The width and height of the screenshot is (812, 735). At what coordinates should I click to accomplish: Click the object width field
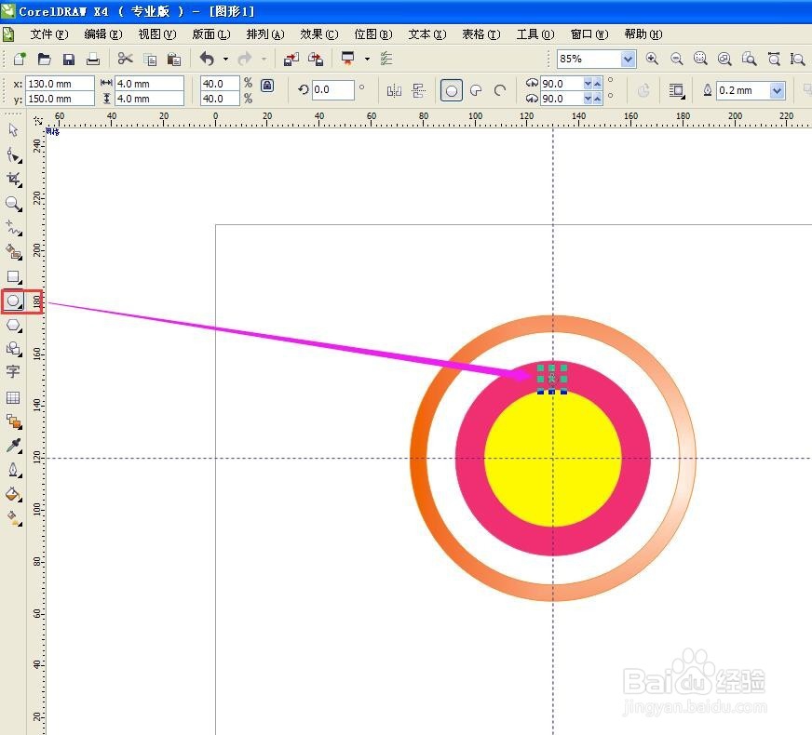tap(149, 84)
